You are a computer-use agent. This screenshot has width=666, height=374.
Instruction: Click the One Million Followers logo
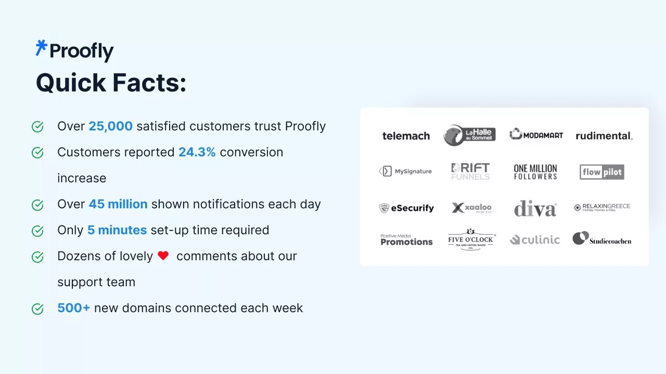click(535, 172)
